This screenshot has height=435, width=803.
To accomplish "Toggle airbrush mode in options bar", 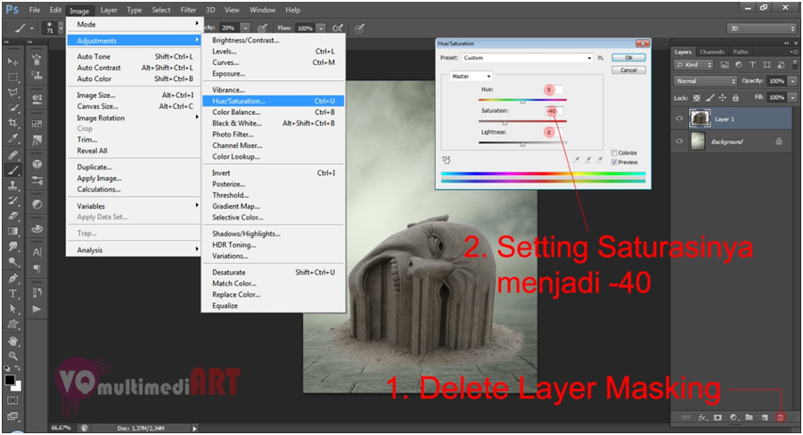I will [338, 29].
